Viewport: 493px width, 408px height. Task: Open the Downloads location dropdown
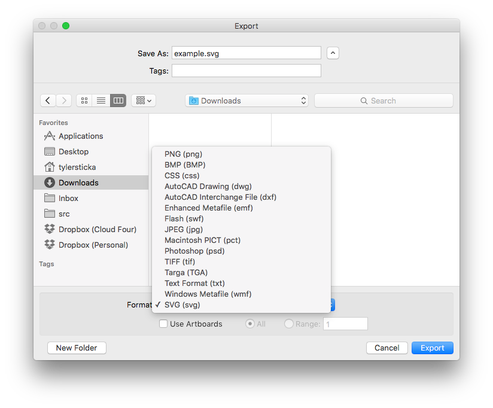pos(246,100)
